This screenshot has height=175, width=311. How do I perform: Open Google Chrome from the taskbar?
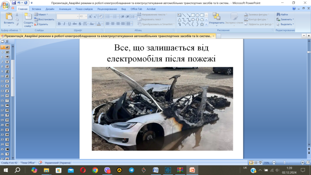[95, 170]
